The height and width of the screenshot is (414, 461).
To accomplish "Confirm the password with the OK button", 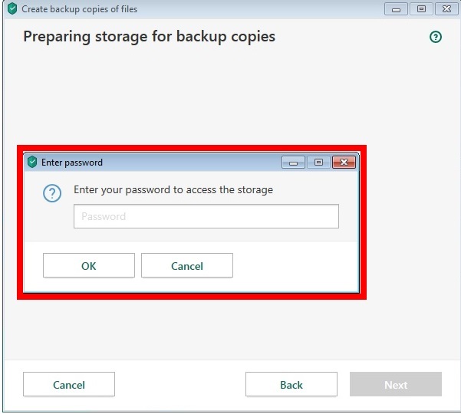I will click(x=89, y=266).
